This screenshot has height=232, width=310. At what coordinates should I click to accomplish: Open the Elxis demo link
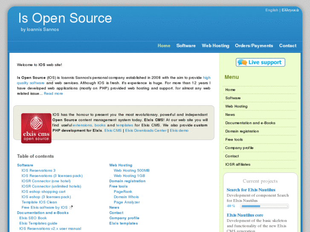[x=179, y=131]
